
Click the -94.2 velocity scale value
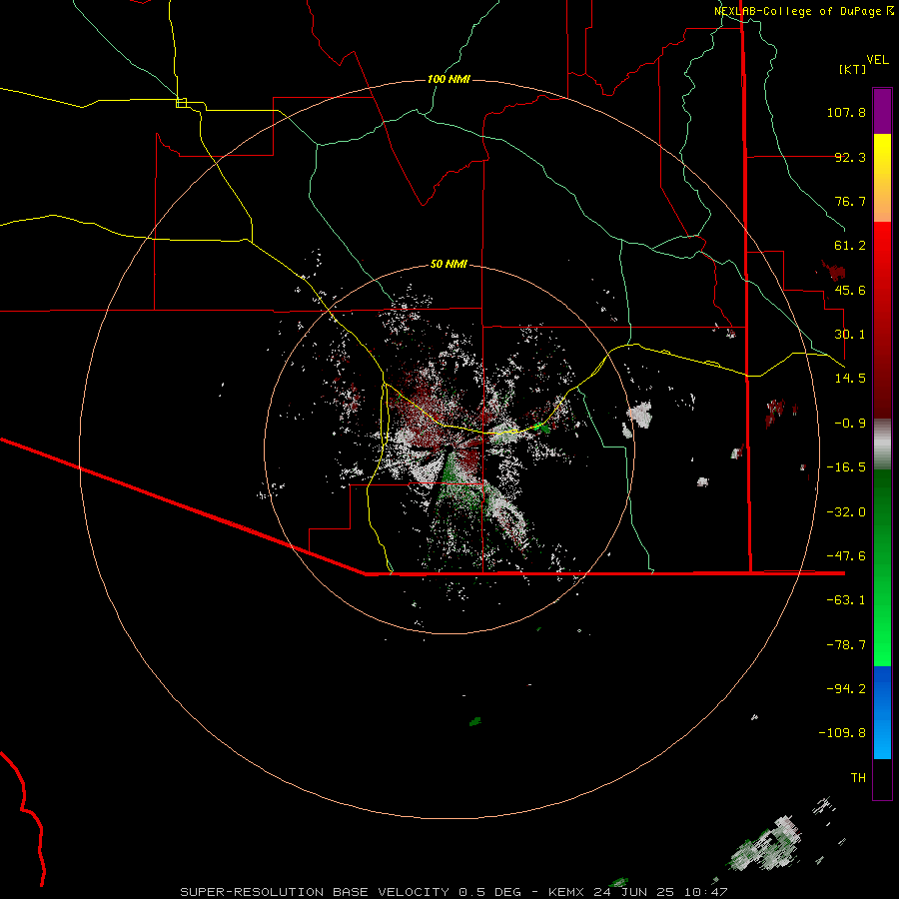coord(846,689)
